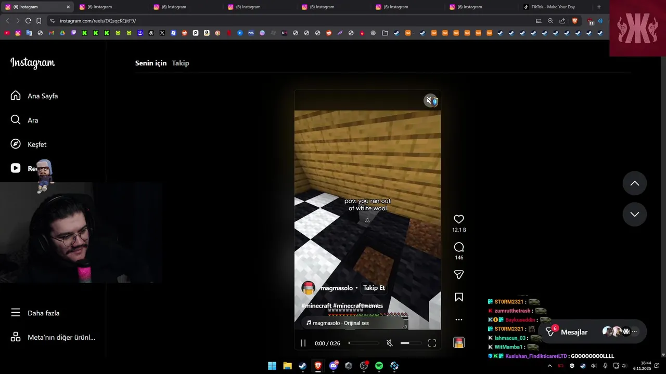Image resolution: width=666 pixels, height=374 pixels.
Task: Open audio thumbnail below the three dots
Action: (x=458, y=342)
